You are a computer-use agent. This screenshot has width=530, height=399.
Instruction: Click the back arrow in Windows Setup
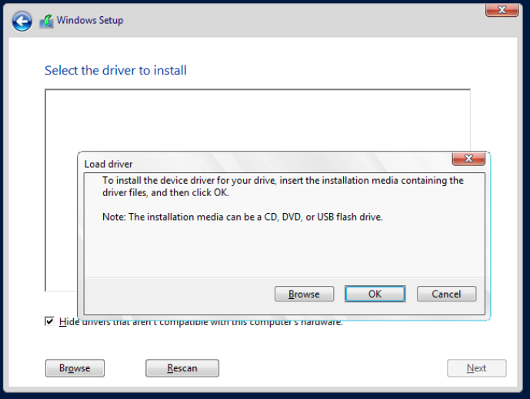[x=22, y=21]
